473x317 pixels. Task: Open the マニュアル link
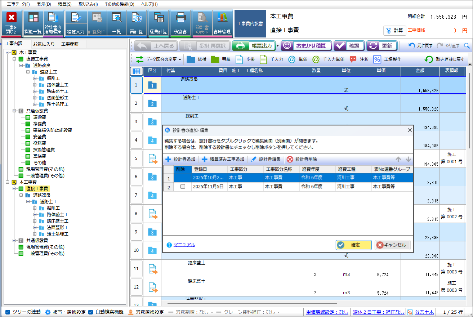(184, 245)
